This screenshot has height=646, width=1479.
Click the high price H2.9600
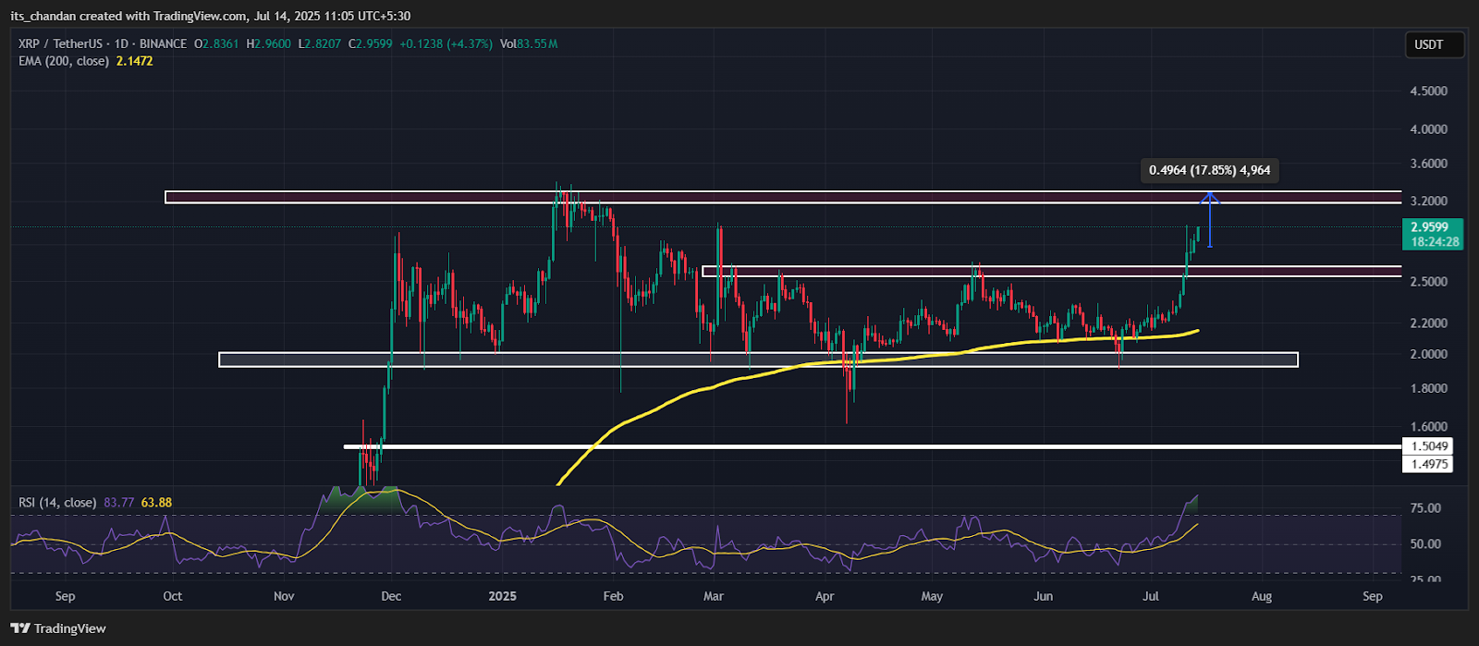pyautogui.click(x=268, y=43)
